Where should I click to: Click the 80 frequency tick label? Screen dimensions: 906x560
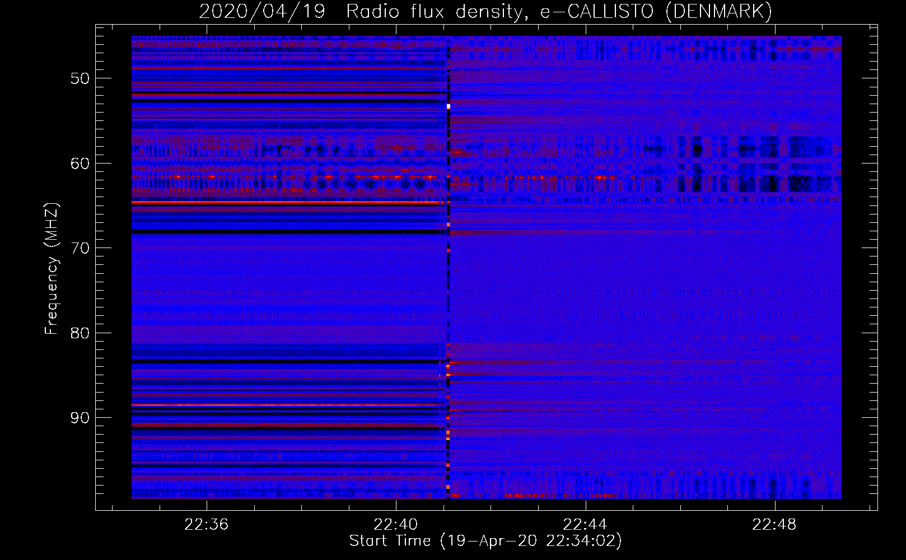pos(80,333)
